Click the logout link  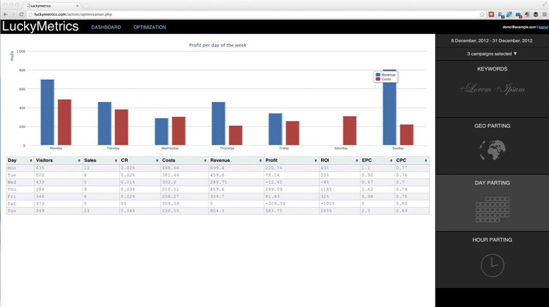click(543, 27)
